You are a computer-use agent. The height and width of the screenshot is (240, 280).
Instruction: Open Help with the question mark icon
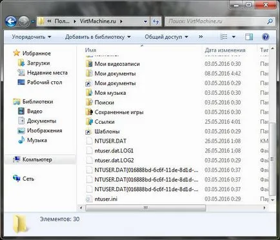coord(266,37)
